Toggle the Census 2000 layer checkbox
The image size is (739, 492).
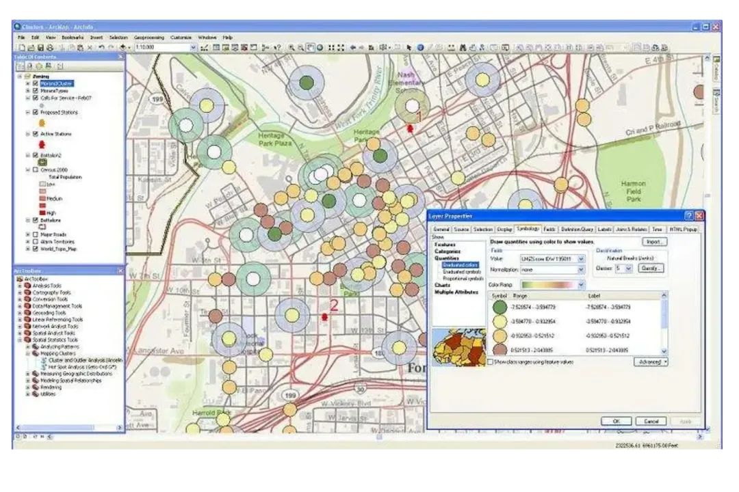coord(36,169)
